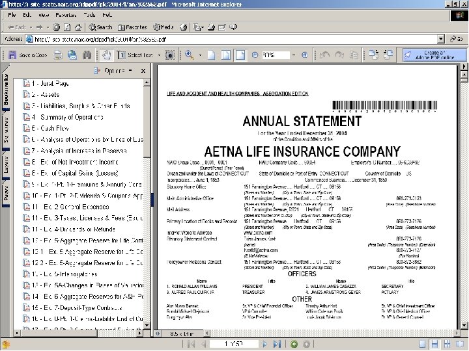This screenshot has width=469, height=351.
Task: Close the bookmarks panel
Action: click(x=143, y=71)
